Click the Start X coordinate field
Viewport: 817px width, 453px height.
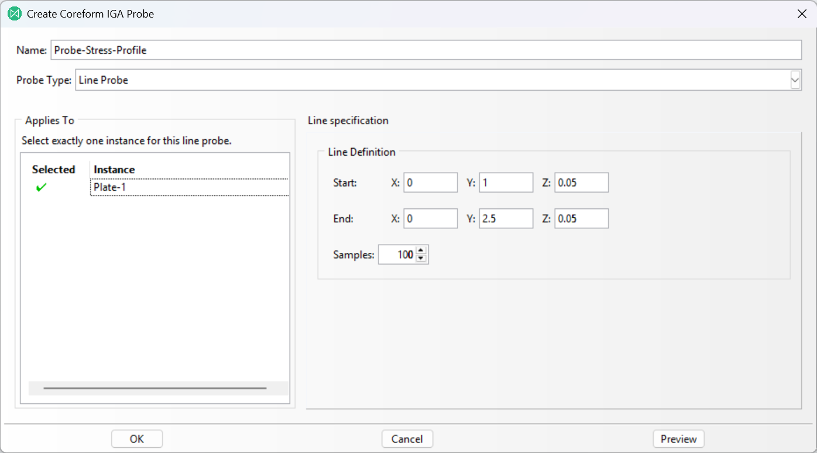(x=431, y=183)
